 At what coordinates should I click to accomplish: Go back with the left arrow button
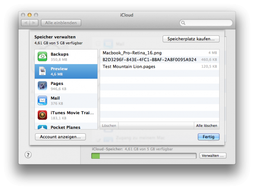coord(25,23)
